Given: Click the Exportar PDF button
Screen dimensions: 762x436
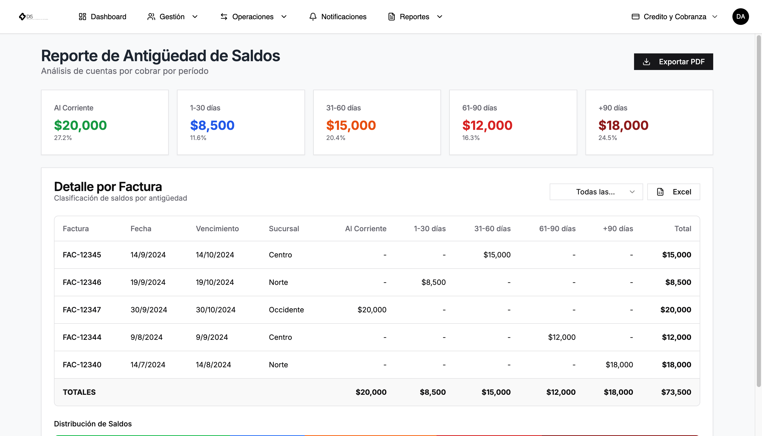Looking at the screenshot, I should click(673, 62).
